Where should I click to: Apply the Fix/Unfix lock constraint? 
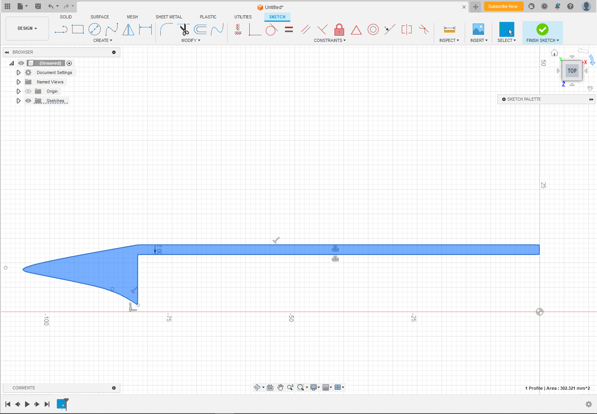coord(339,29)
